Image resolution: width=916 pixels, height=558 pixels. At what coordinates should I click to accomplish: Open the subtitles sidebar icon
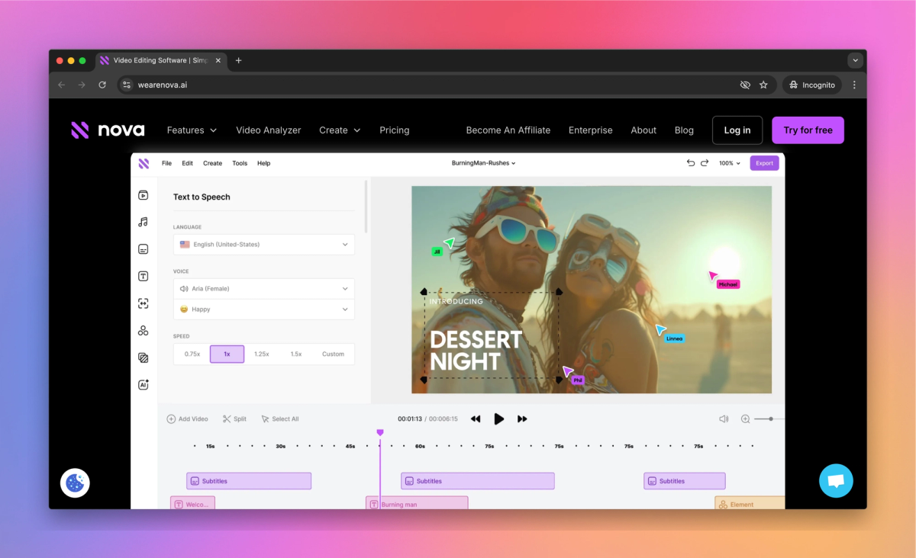(143, 249)
